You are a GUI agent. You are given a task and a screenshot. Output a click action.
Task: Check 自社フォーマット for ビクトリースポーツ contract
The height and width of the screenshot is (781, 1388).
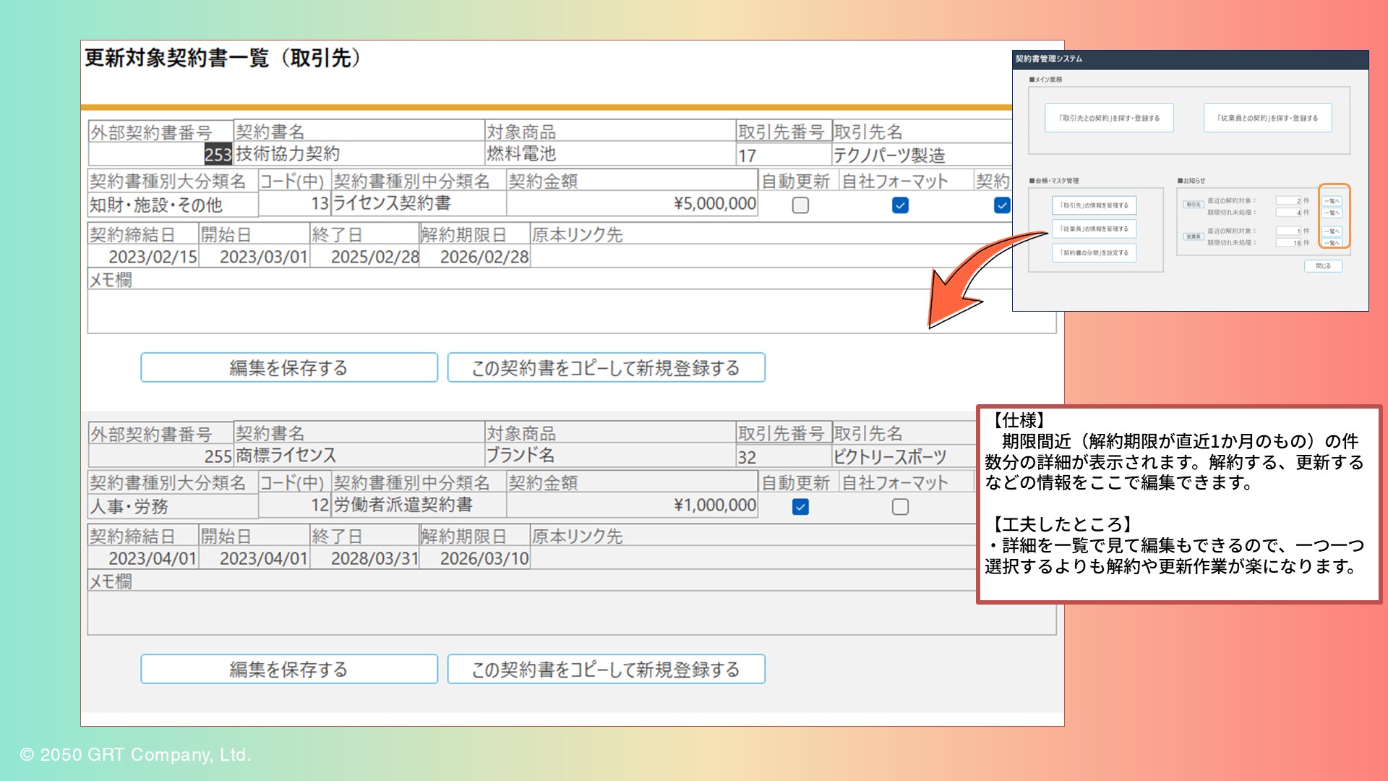pyautogui.click(x=899, y=507)
